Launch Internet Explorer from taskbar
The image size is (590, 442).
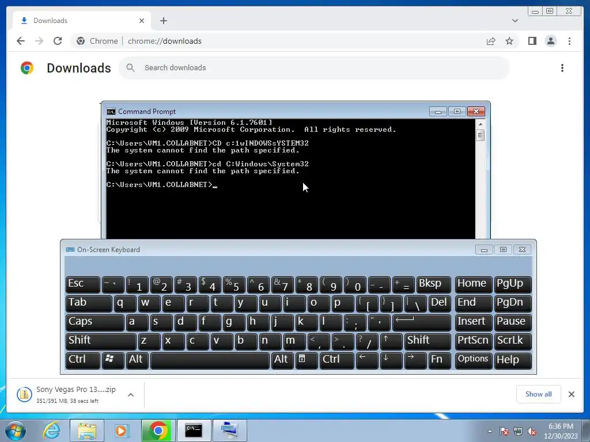51,430
